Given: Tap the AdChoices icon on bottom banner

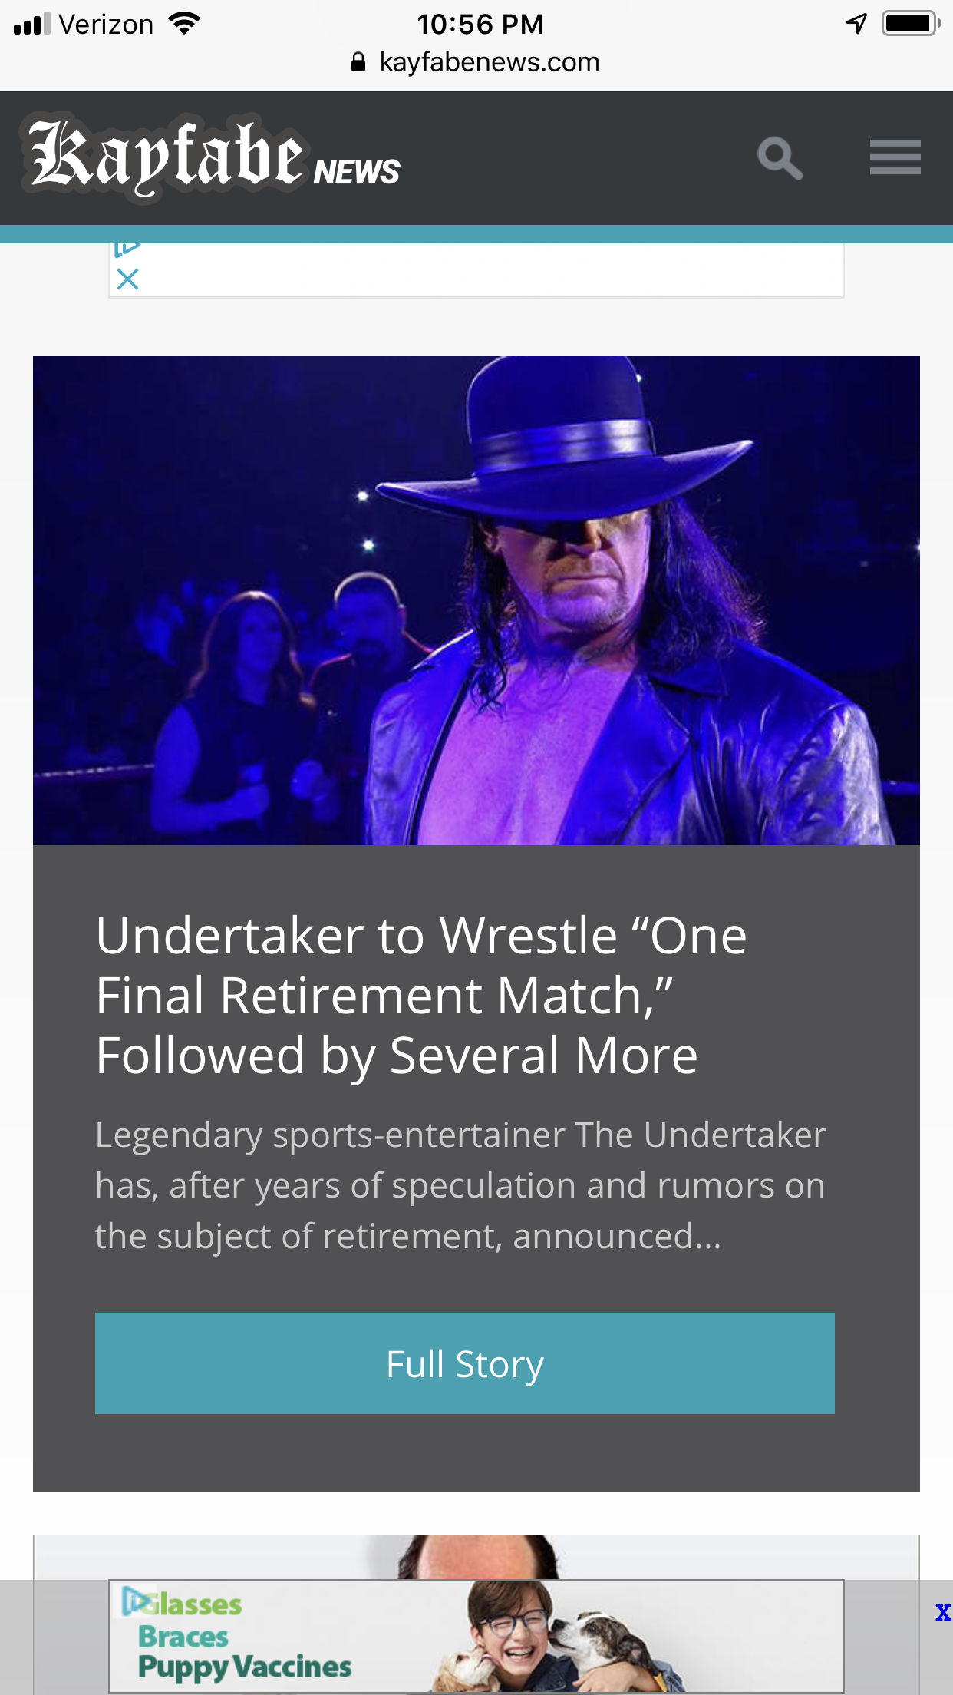Looking at the screenshot, I should click(137, 1601).
